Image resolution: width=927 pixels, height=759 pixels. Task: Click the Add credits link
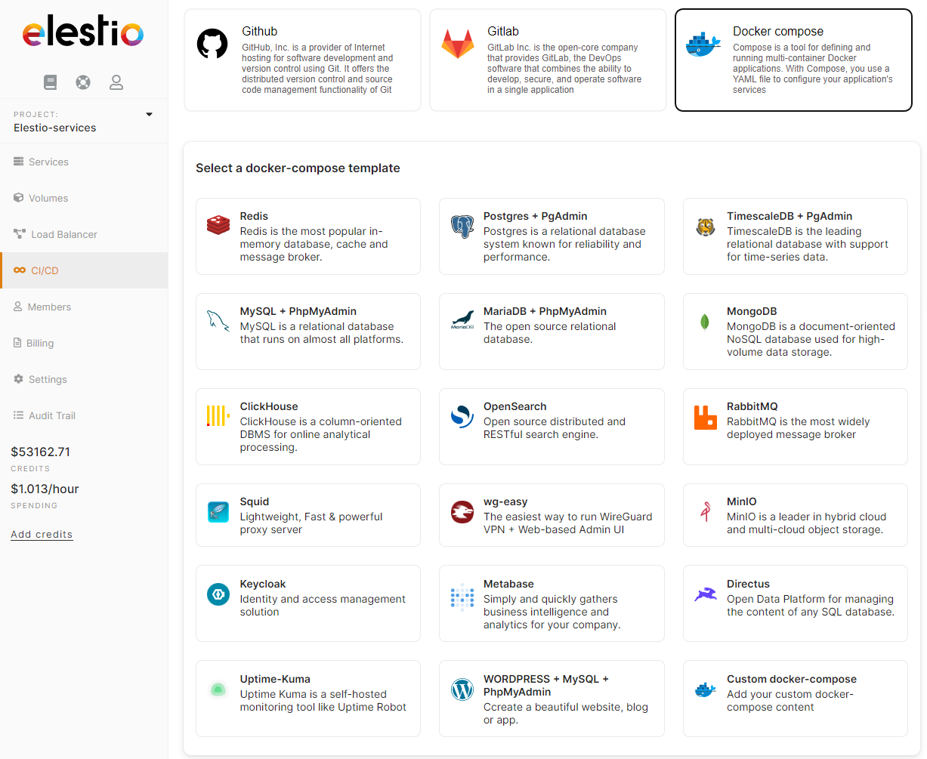[x=42, y=534]
